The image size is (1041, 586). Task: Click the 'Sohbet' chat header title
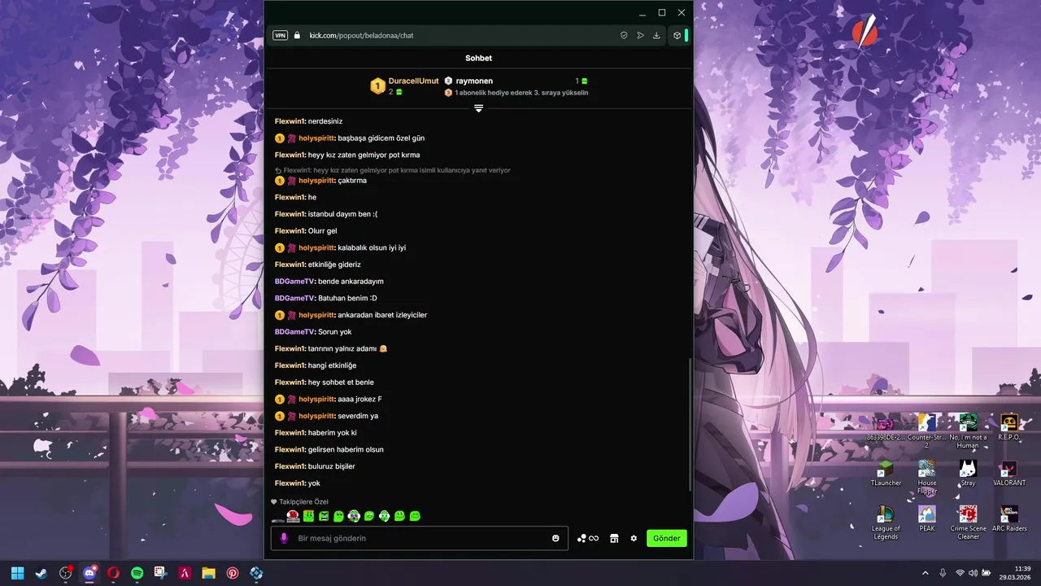click(x=478, y=59)
